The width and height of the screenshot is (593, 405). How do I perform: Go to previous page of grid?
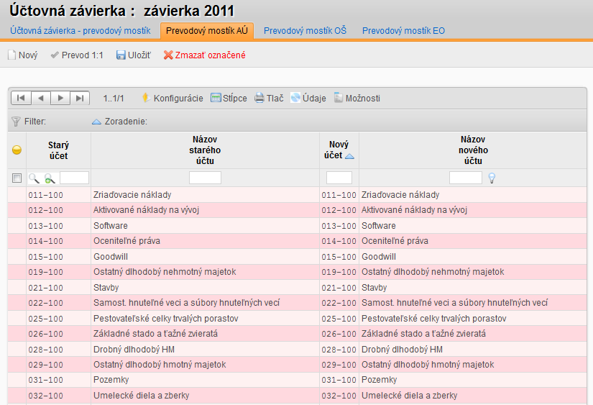click(41, 98)
